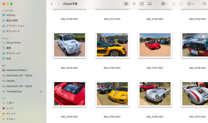Eject the TimeMachine volume
The height and width of the screenshot is (123, 208).
coord(41,92)
